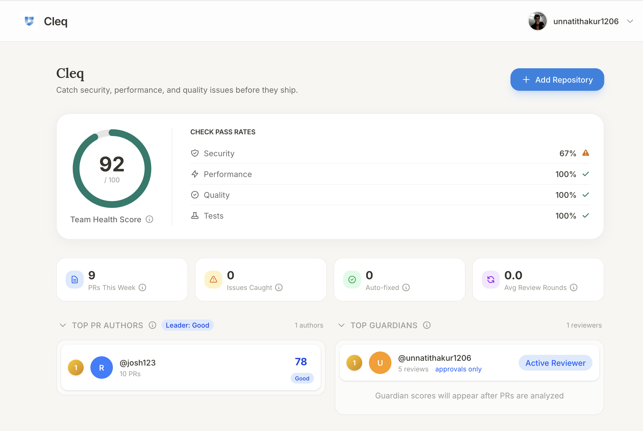This screenshot has width=643, height=431.
Task: Click the Security shield icon
Action: (195, 153)
